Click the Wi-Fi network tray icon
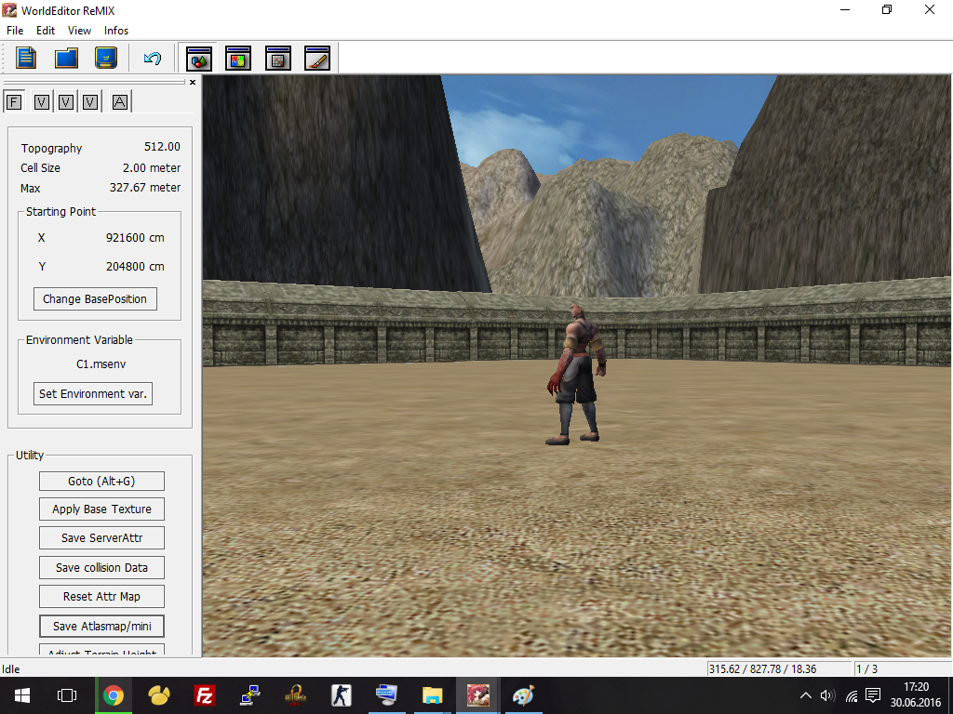 [x=852, y=695]
